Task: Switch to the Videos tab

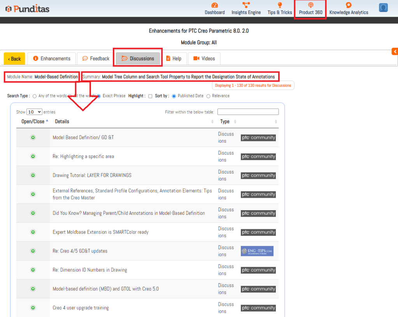Action: [x=204, y=59]
